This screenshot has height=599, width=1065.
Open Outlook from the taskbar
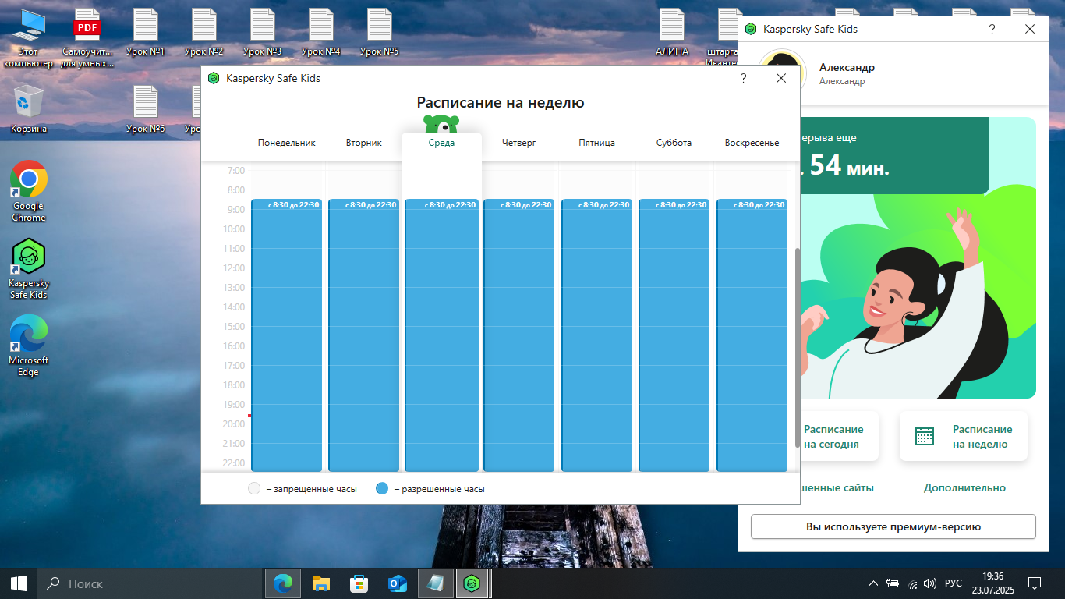pos(398,583)
